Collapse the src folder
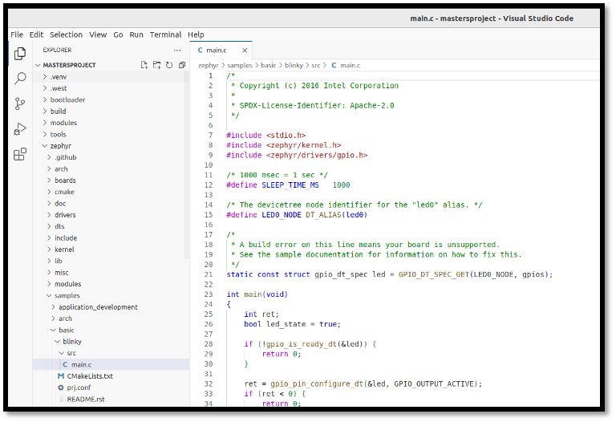 (x=111, y=353)
